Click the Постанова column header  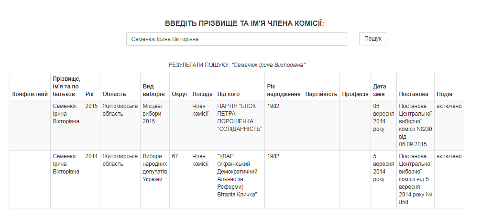(414, 94)
